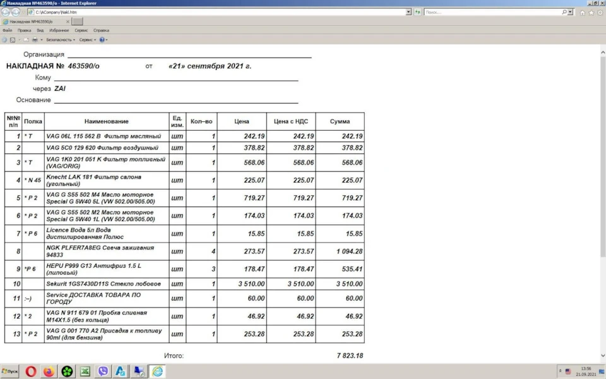This screenshot has height=379, width=606.
Task: Open the Избранное menu
Action: click(x=59, y=30)
